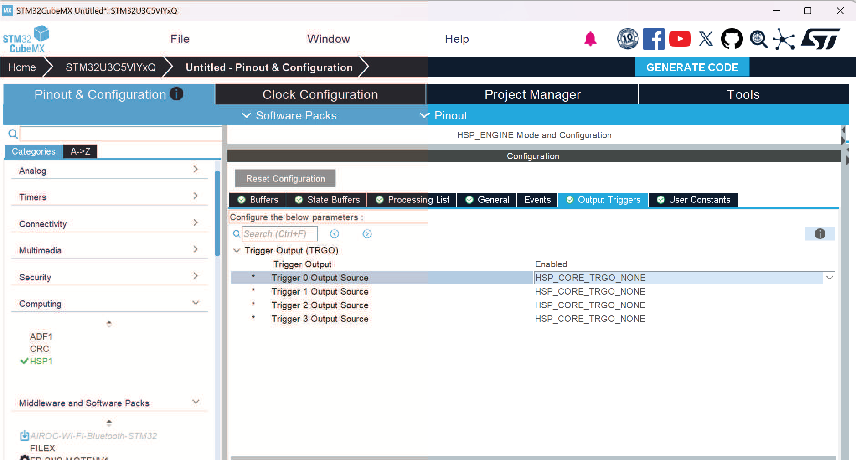This screenshot has width=856, height=460.
Task: Open the GitHub icon
Action: [732, 39]
